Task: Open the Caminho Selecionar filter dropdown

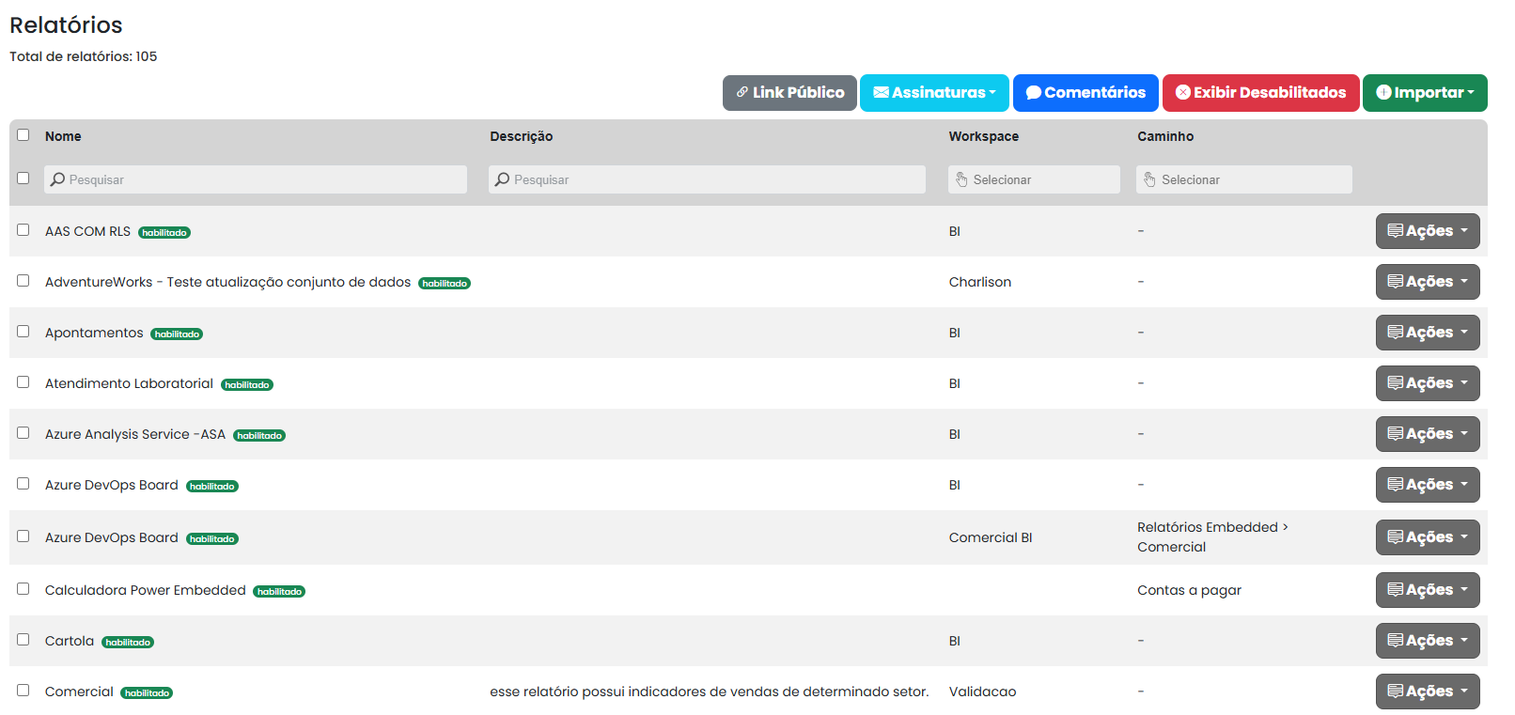Action: (x=1243, y=179)
